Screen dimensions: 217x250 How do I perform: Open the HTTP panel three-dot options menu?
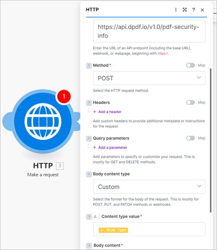pos(176,10)
